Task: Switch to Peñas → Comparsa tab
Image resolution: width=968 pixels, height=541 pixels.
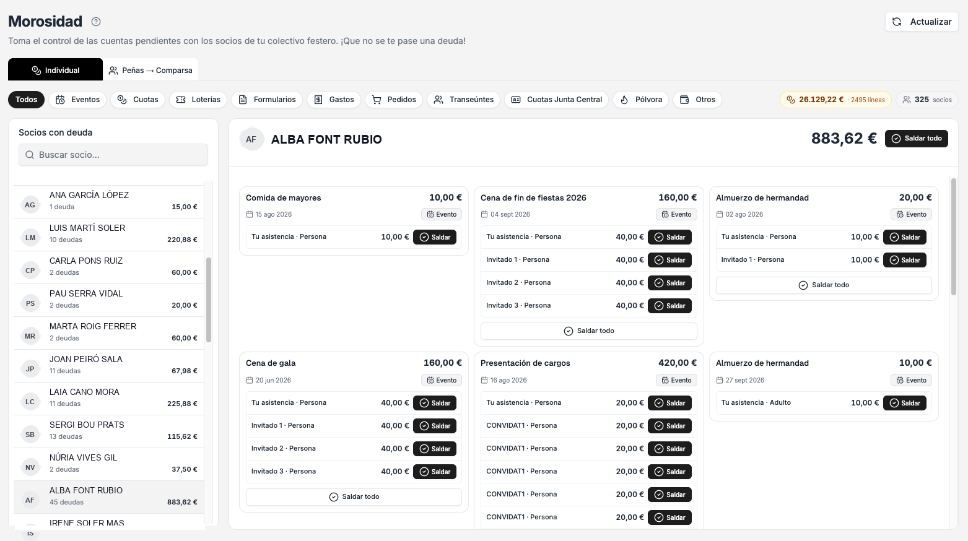Action: click(x=150, y=70)
